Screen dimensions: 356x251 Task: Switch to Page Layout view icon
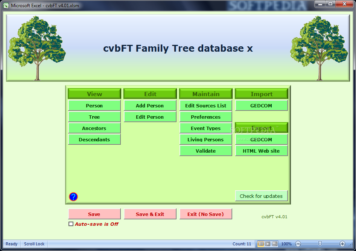268,244
